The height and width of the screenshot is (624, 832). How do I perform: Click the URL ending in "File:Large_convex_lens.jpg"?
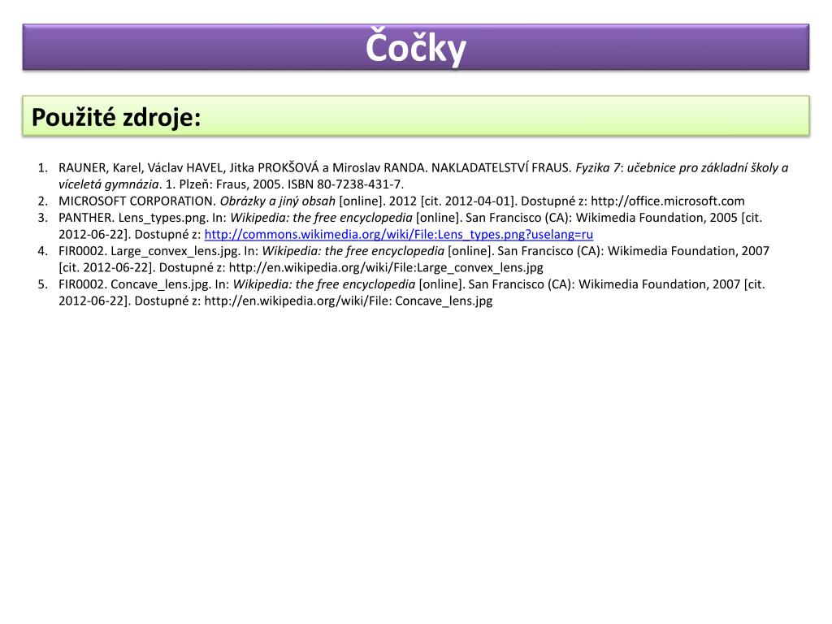coord(386,268)
